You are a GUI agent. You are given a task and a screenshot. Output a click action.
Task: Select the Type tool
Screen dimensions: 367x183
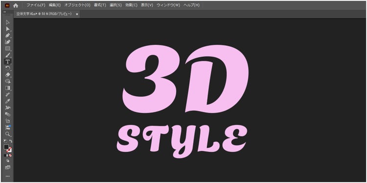point(8,61)
